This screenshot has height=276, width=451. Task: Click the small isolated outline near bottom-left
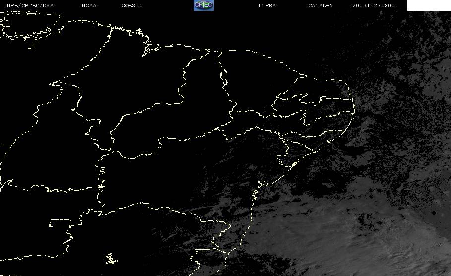(x=110, y=258)
